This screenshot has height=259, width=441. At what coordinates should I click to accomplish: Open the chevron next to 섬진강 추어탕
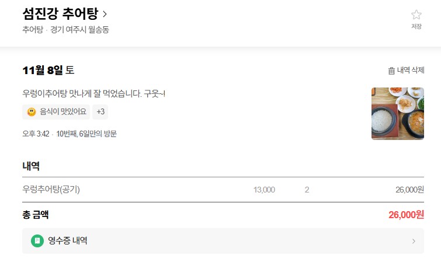[x=105, y=13]
